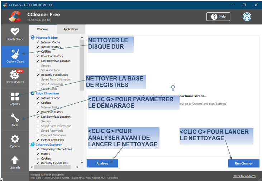Image resolution: width=262 pixels, height=181 pixels.
Task: Toggle Microsoft Edge Last Download Location
Action: click(38, 61)
